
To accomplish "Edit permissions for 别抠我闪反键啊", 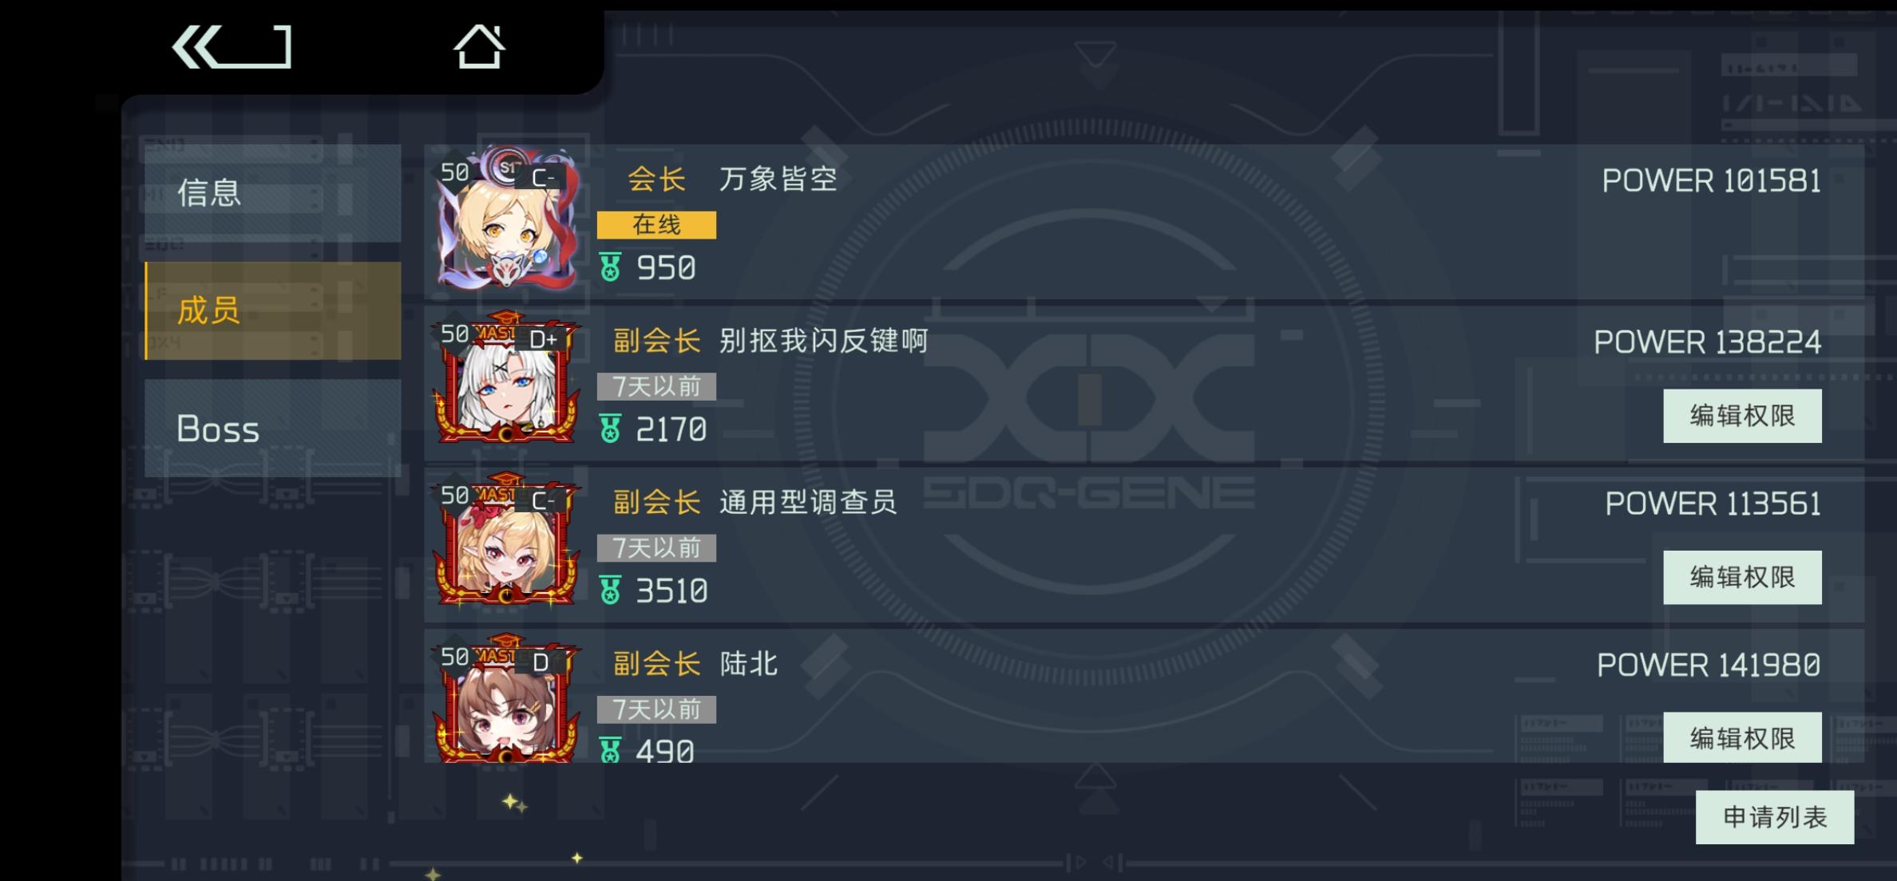I will pyautogui.click(x=1742, y=416).
